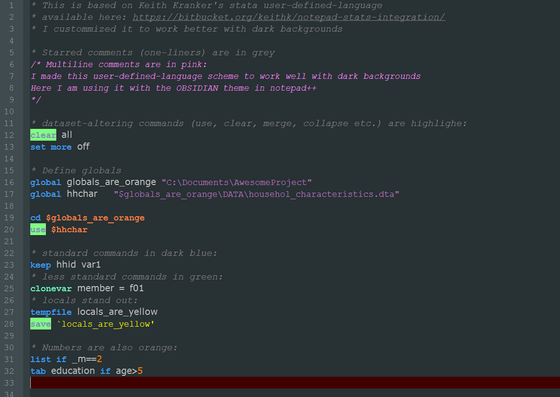Click the highlighted save keyword on line 28

(x=40, y=324)
